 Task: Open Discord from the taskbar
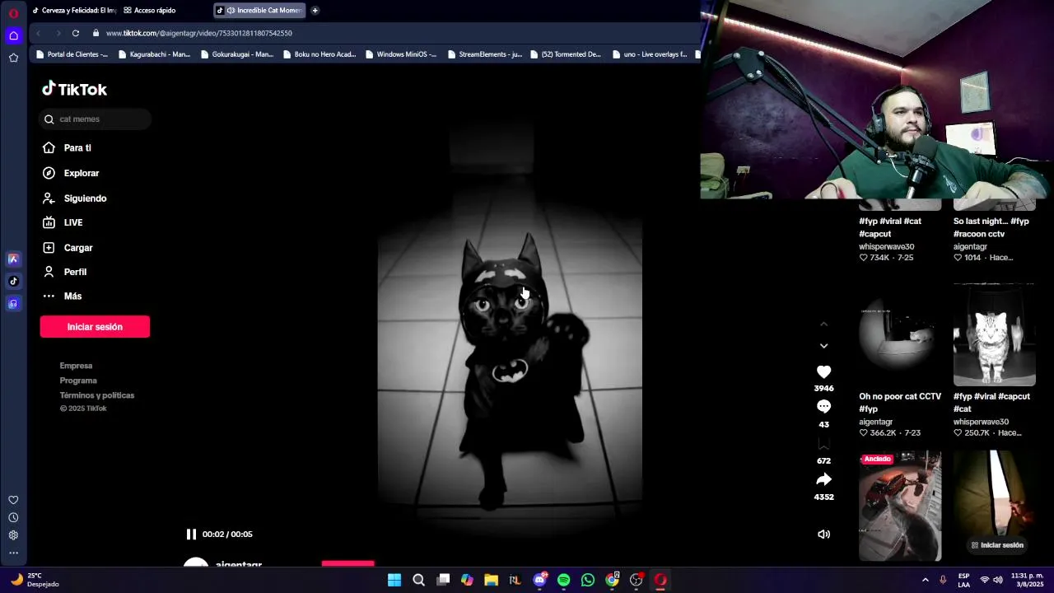(x=539, y=581)
